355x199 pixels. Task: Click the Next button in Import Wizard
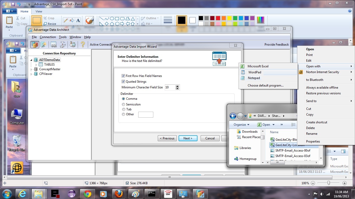pos(188,138)
